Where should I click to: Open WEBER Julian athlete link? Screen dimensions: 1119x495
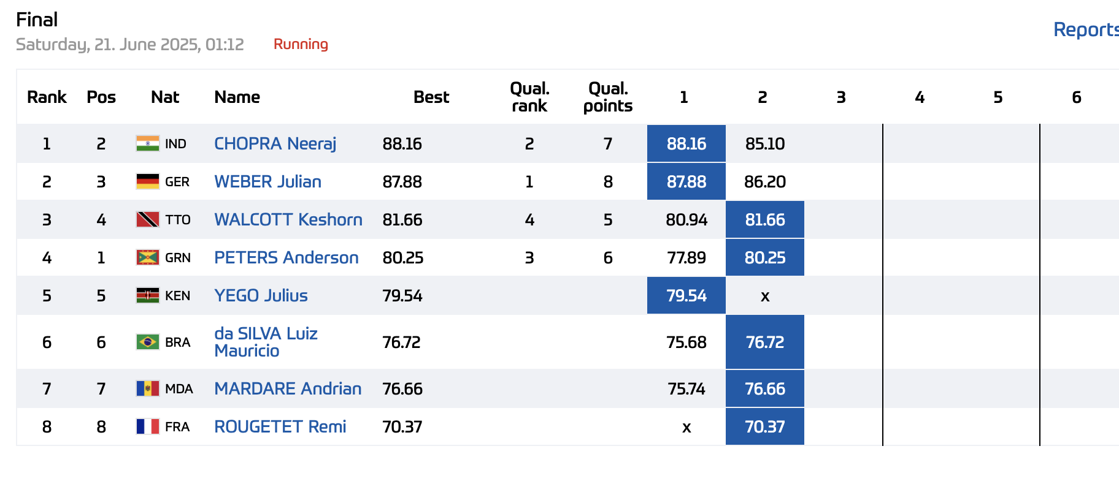267,181
